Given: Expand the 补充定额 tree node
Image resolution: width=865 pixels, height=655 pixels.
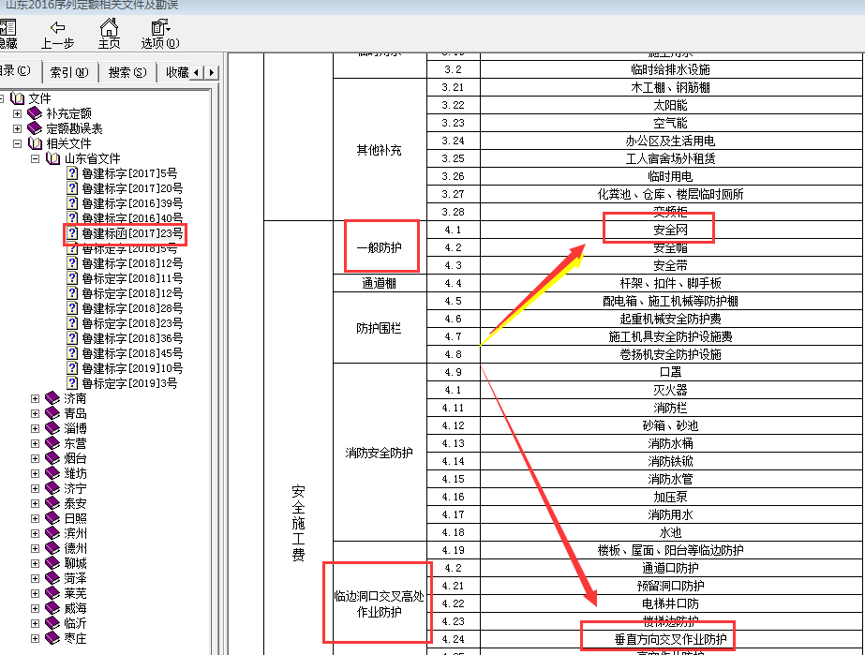Looking at the screenshot, I should pyautogui.click(x=17, y=113).
